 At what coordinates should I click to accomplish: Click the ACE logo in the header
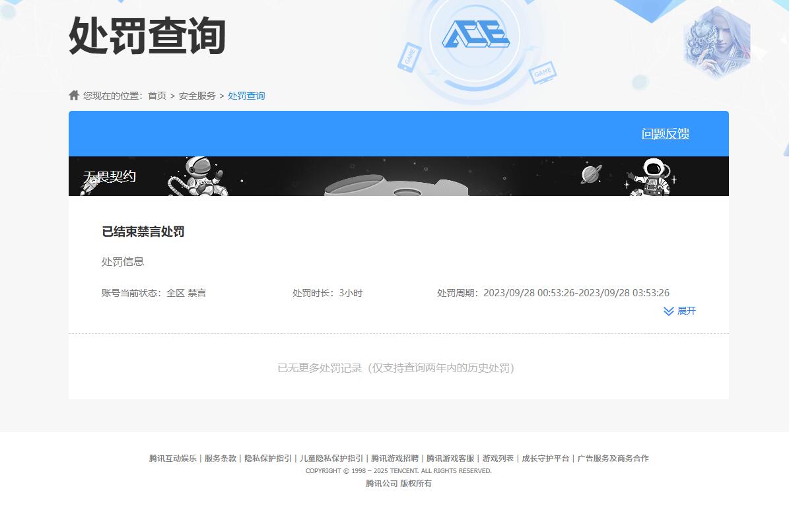[476, 34]
